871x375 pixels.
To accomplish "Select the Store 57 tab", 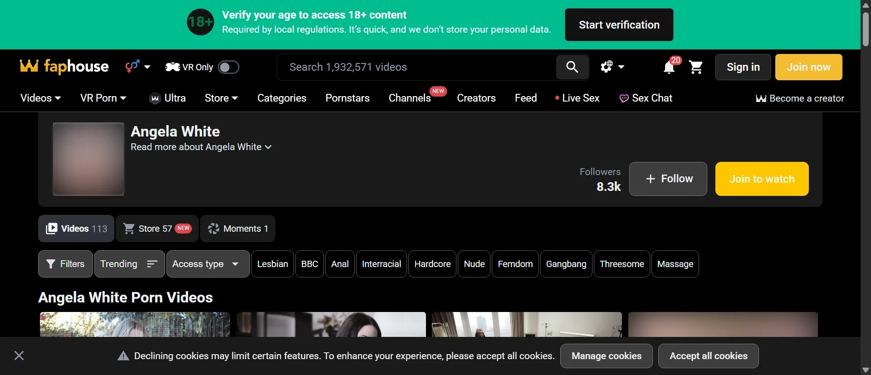I will point(157,229).
